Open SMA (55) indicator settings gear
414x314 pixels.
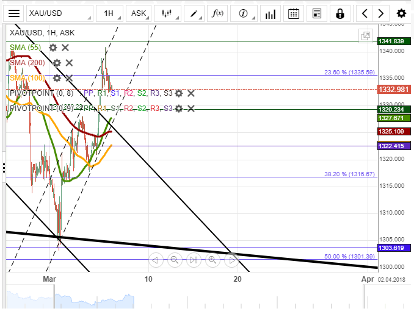pyautogui.click(x=53, y=48)
